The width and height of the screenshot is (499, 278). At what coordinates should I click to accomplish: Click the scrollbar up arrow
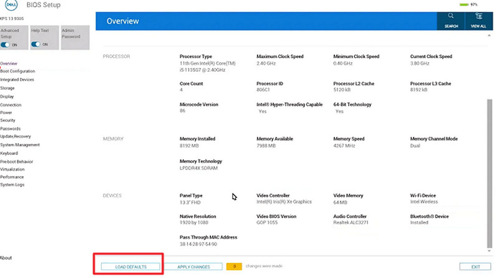click(489, 36)
